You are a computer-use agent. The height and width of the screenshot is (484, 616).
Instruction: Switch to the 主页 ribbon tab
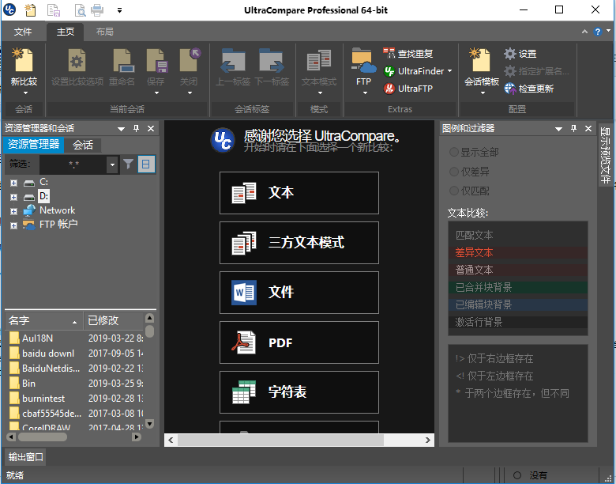click(66, 32)
